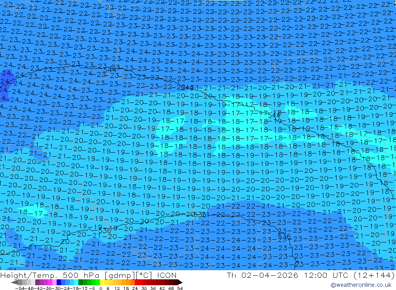The height and width of the screenshot is (290, 396).
Task: Click the "-54" tick label on legend
Action: (x=20, y=288)
